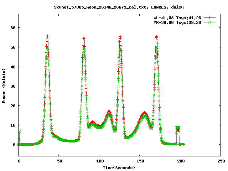
Task: Click the y-axis tick label 20
Action: [x=13, y=106]
